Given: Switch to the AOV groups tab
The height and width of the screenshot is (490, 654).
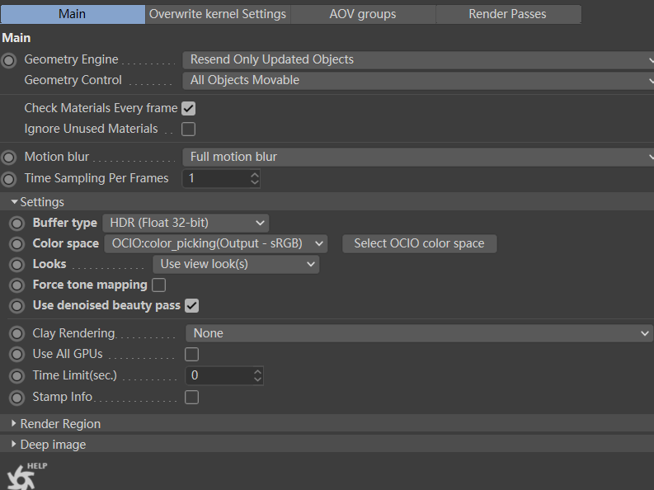Looking at the screenshot, I should click(362, 14).
